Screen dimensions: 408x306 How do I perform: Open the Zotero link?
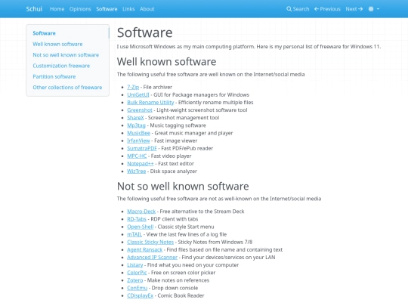click(135, 280)
